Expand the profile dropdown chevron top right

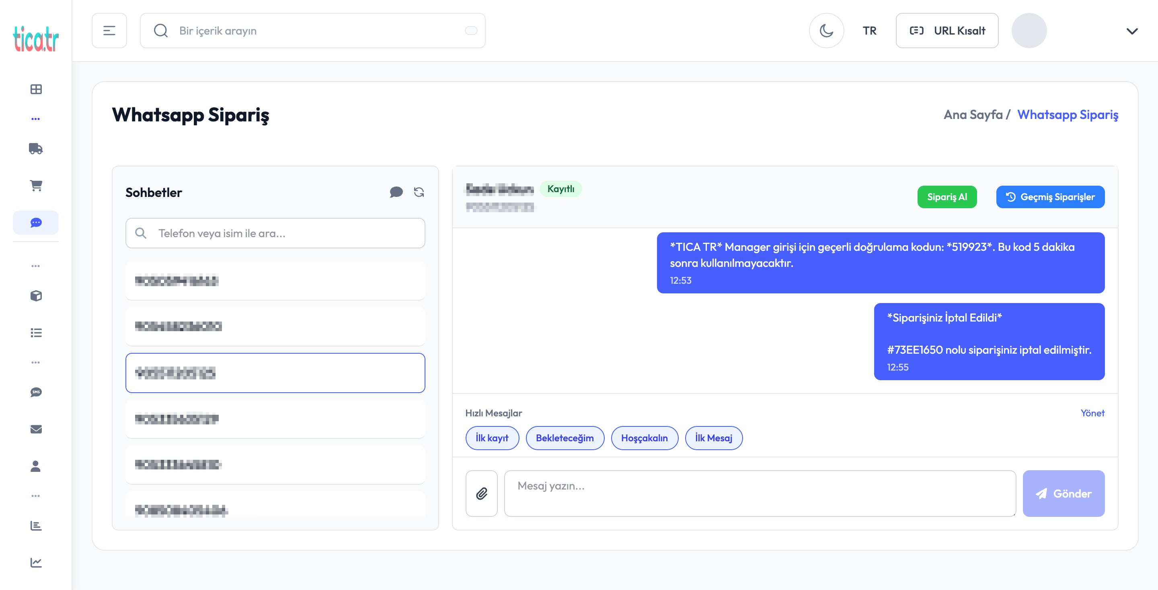pos(1132,31)
